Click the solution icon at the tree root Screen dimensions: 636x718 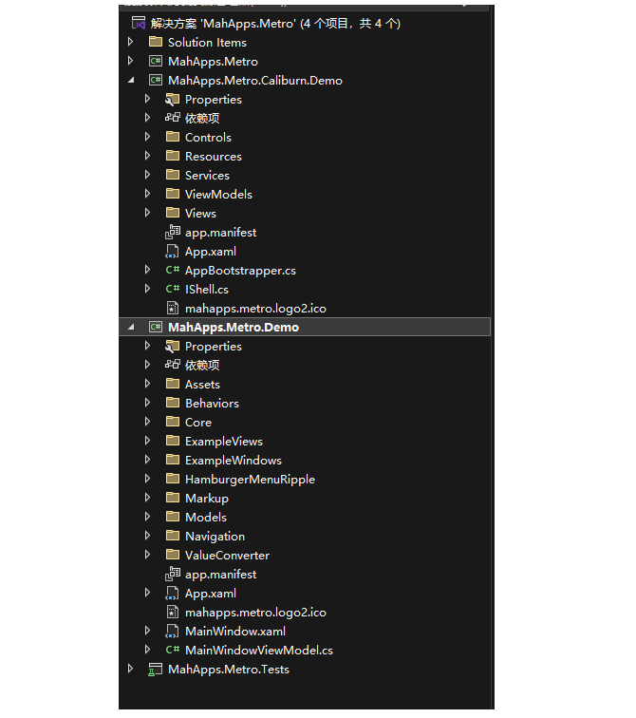[138, 23]
